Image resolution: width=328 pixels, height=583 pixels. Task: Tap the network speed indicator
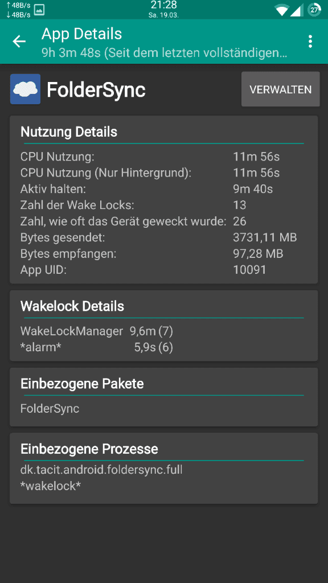18,10
